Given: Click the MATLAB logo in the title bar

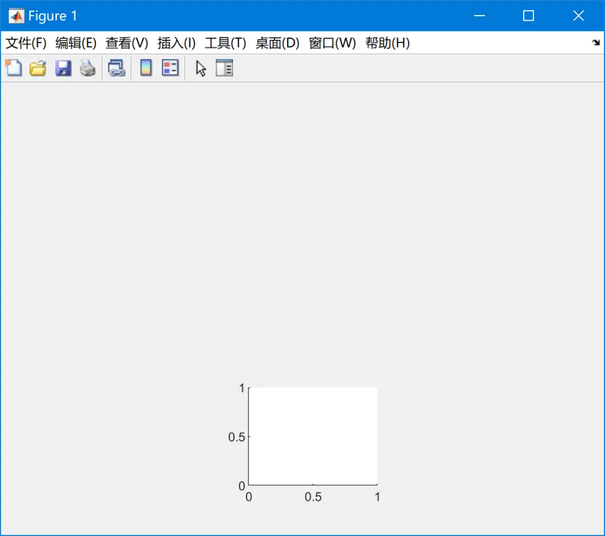Looking at the screenshot, I should 16,16.
